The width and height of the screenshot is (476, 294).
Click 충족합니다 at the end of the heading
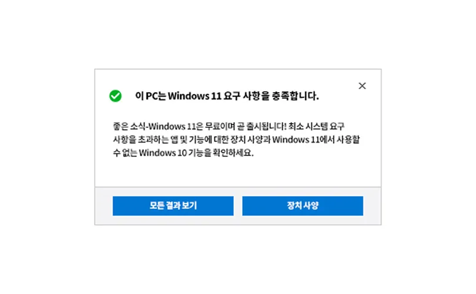click(295, 96)
